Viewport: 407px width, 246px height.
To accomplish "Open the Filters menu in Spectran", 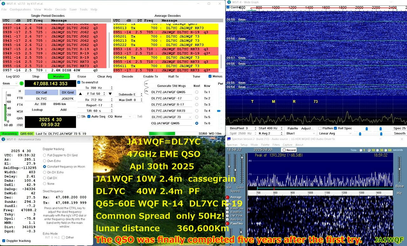I will (x=276, y=145).
